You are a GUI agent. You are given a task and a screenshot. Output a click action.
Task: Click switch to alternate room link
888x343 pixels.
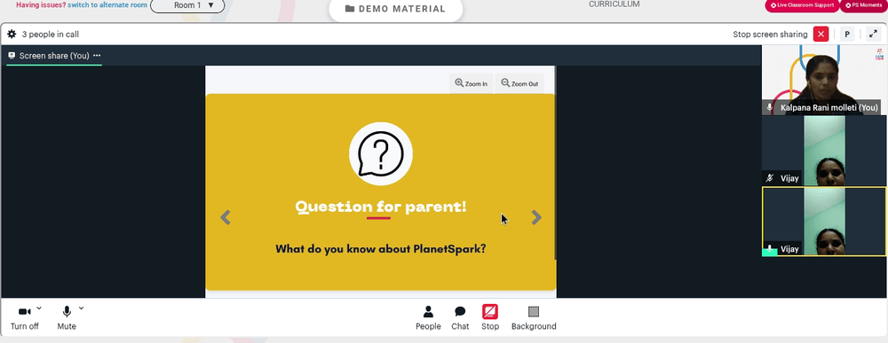[107, 5]
